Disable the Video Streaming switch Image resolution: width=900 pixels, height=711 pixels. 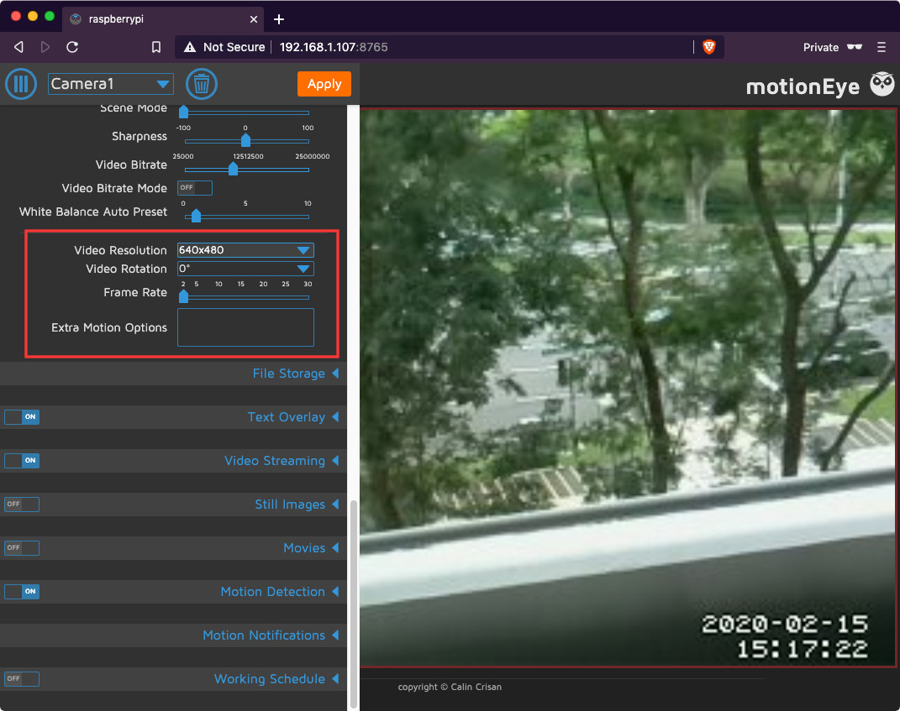click(22, 461)
